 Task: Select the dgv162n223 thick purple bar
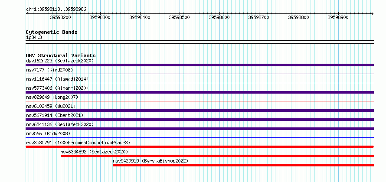[x=200, y=65]
